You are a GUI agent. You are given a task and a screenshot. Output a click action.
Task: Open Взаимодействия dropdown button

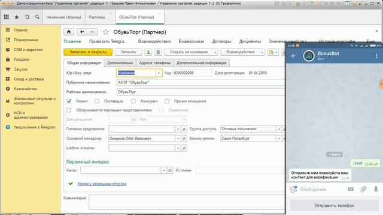click(x=242, y=52)
